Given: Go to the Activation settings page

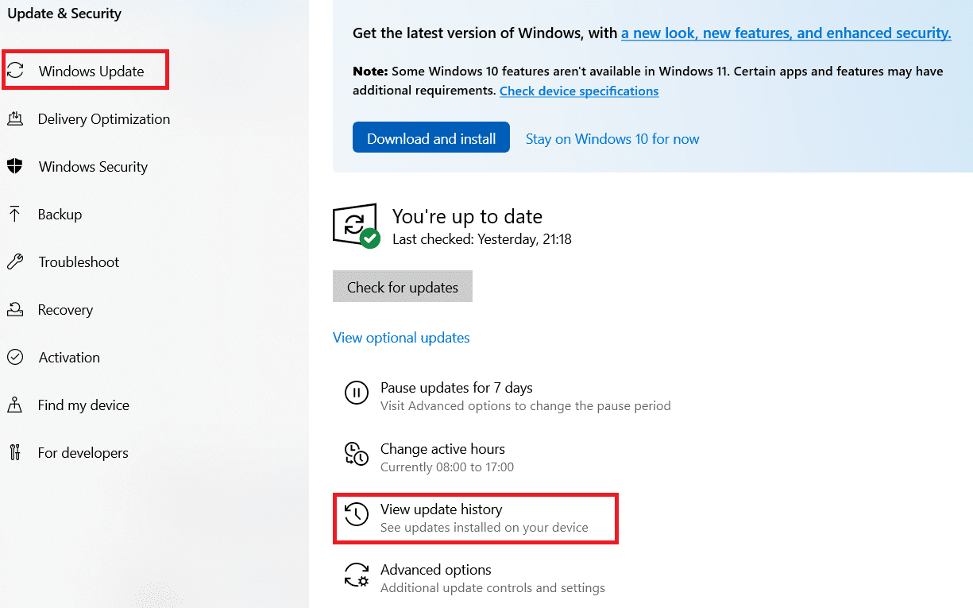Looking at the screenshot, I should pos(69,358).
